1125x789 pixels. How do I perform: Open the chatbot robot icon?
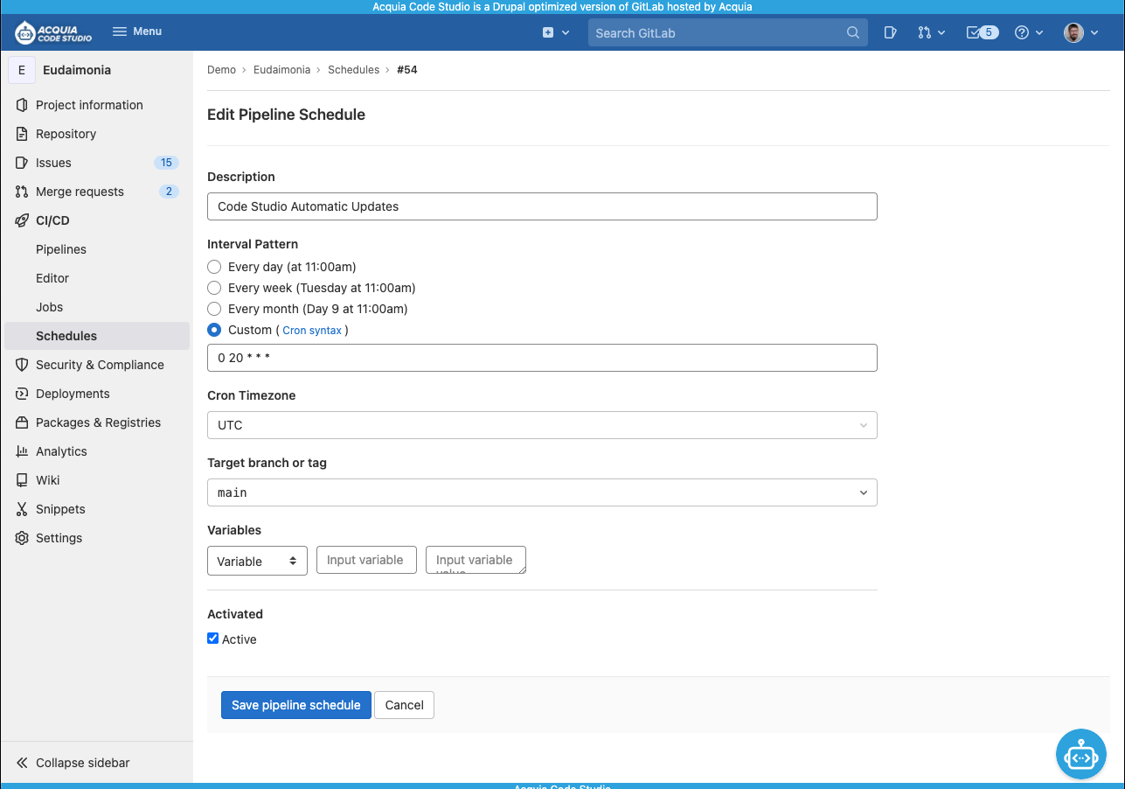[x=1081, y=754]
